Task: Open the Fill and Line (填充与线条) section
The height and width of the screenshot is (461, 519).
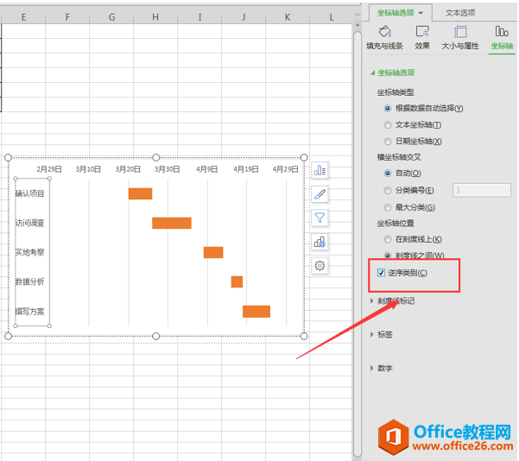Action: pos(384,37)
